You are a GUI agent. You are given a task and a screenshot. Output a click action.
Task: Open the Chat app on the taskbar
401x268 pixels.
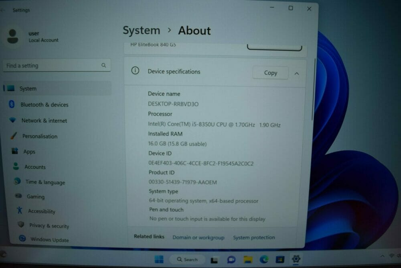click(x=231, y=260)
